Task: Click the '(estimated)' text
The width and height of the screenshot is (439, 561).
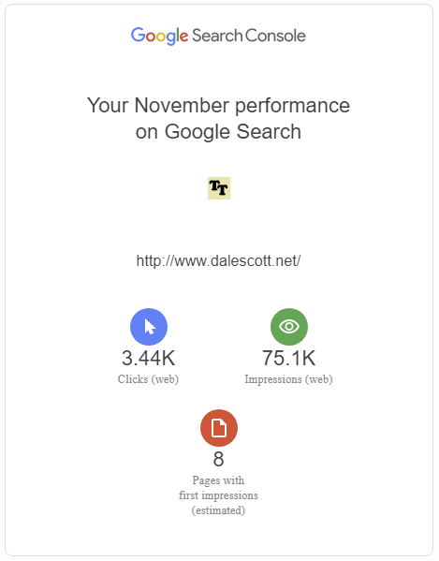Action: coord(218,510)
